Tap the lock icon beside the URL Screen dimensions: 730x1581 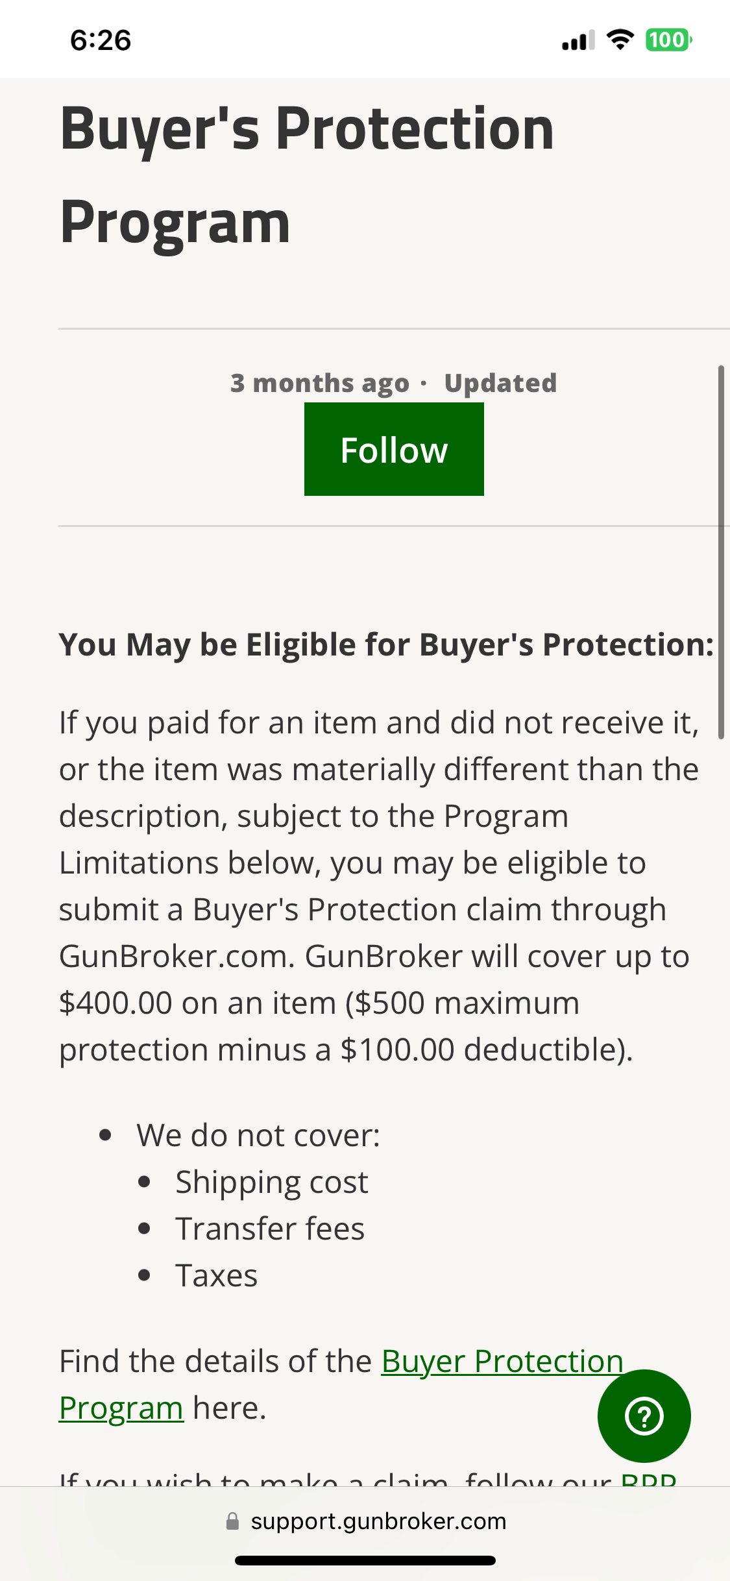232,1521
